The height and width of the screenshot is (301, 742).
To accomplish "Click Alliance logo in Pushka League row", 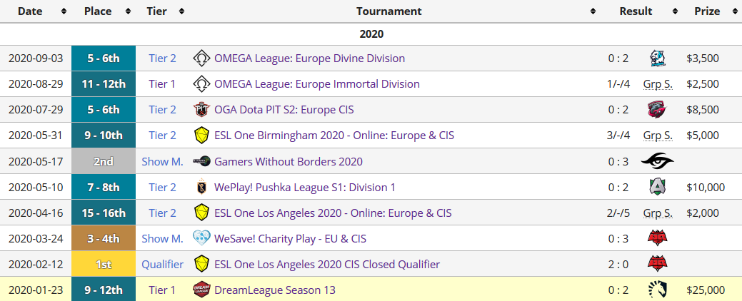I will coord(657,187).
